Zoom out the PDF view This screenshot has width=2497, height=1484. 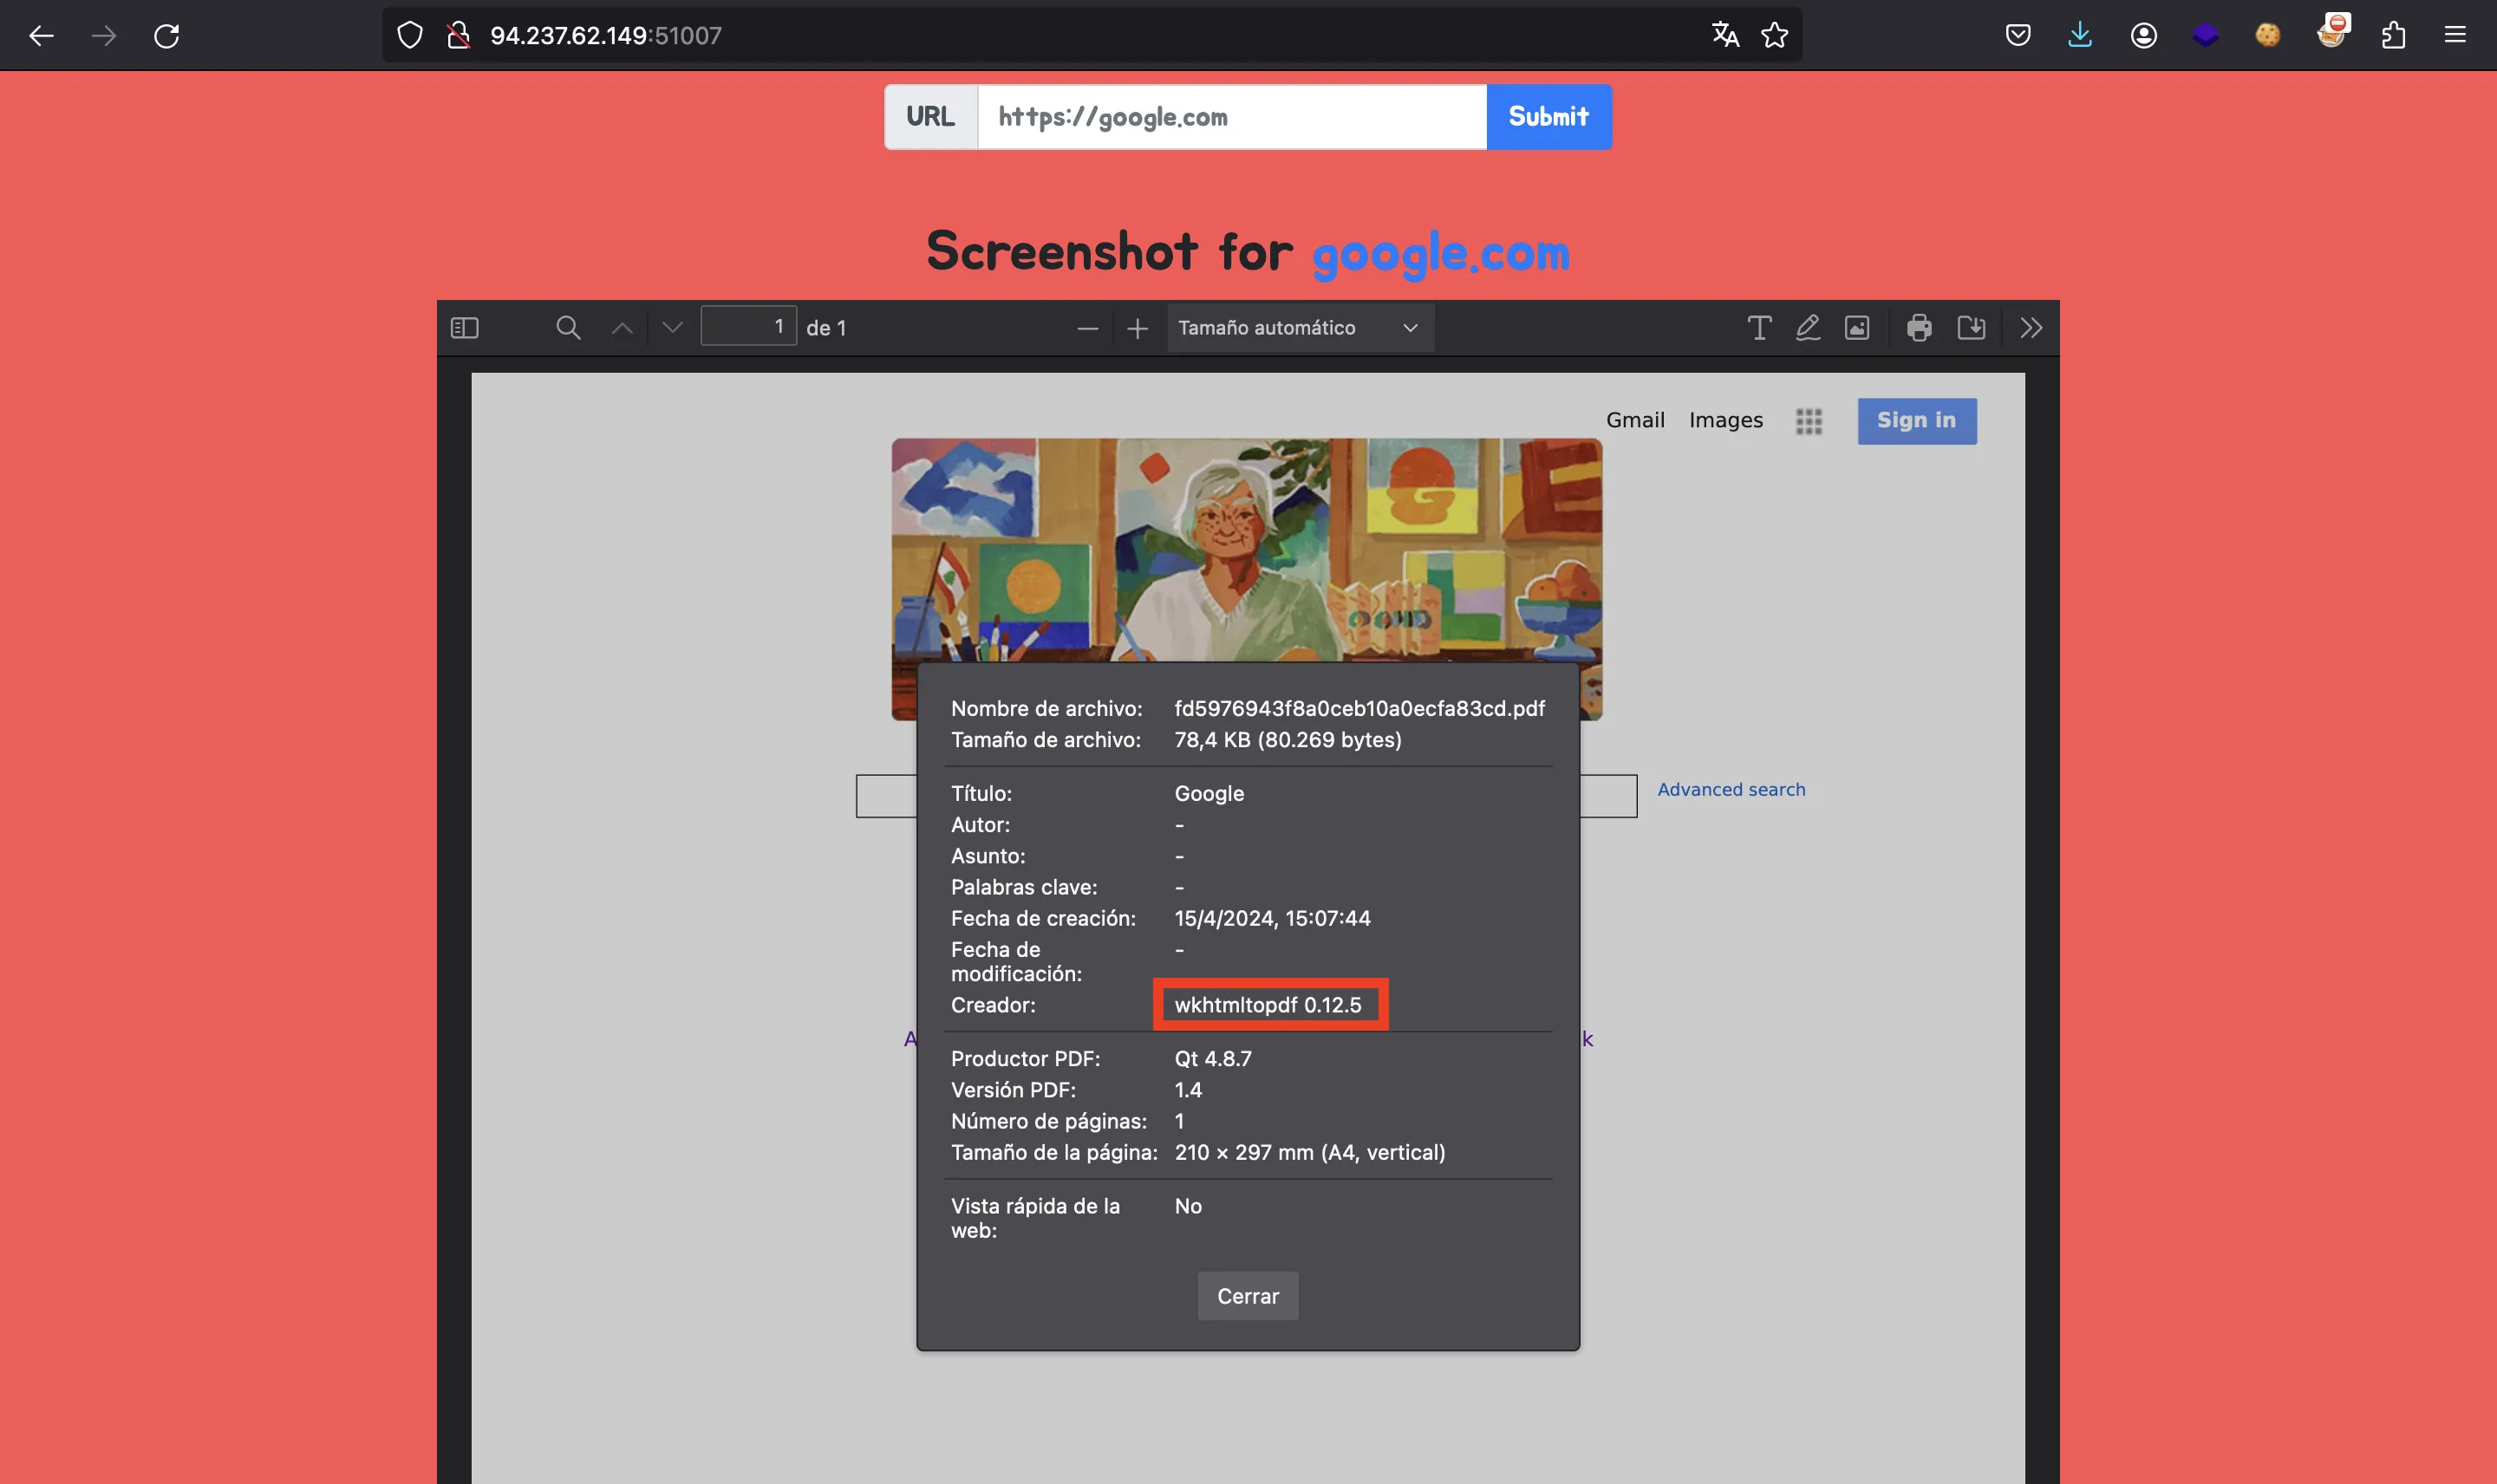point(1088,328)
